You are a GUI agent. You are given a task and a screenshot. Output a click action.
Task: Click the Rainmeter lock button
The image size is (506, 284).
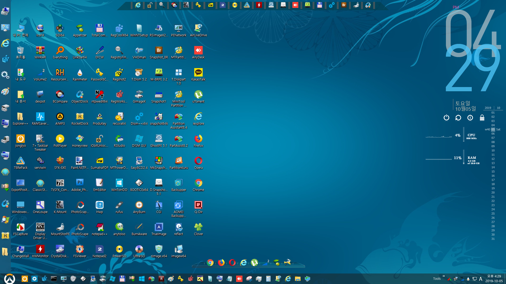[482, 118]
